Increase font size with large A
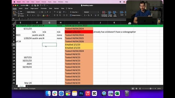This screenshot has height=98, width=175. tap(48, 12)
